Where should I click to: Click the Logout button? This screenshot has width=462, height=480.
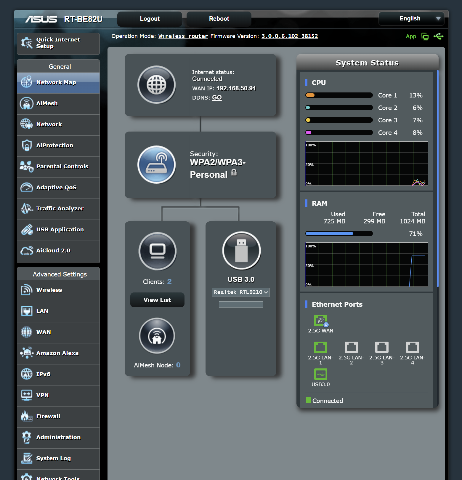click(150, 19)
